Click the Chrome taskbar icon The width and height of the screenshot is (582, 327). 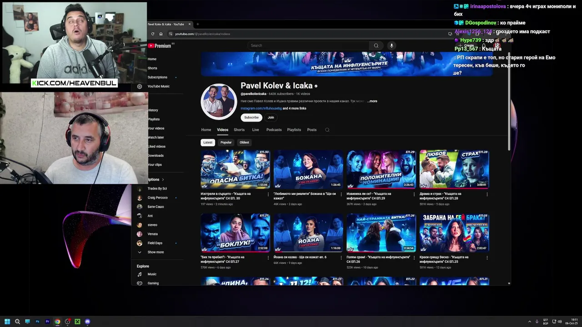click(x=57, y=322)
